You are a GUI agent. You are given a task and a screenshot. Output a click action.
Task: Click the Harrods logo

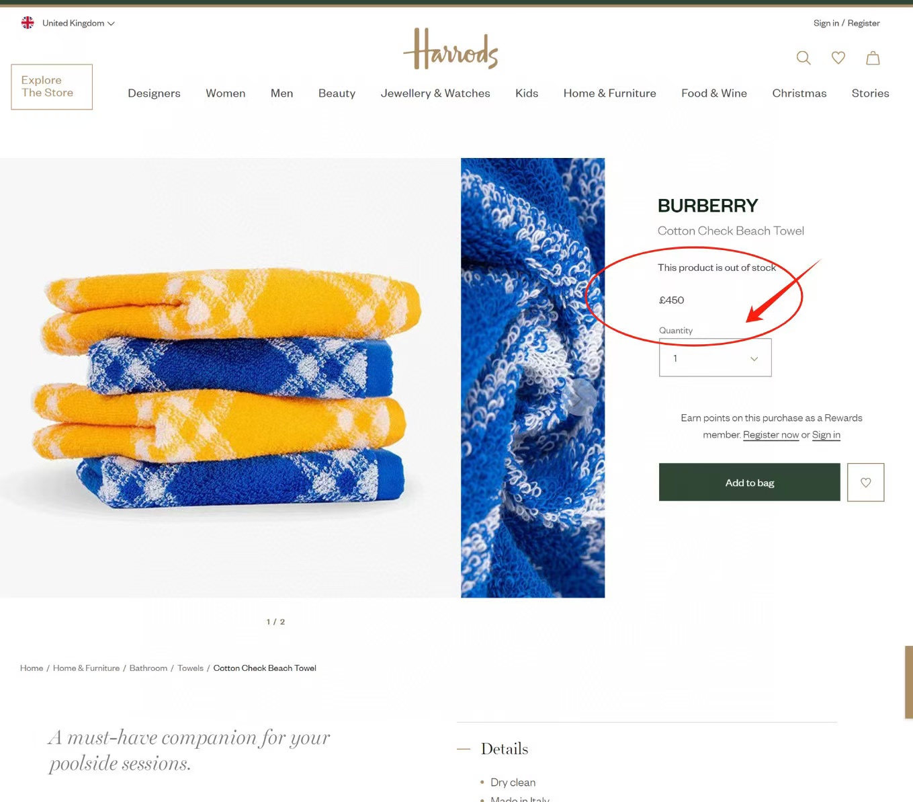pyautogui.click(x=451, y=48)
